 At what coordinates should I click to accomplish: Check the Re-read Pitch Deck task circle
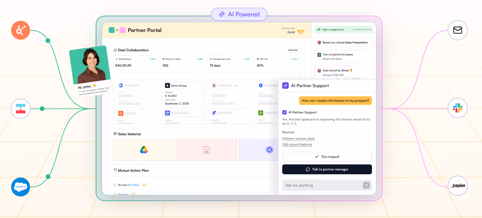point(115,185)
